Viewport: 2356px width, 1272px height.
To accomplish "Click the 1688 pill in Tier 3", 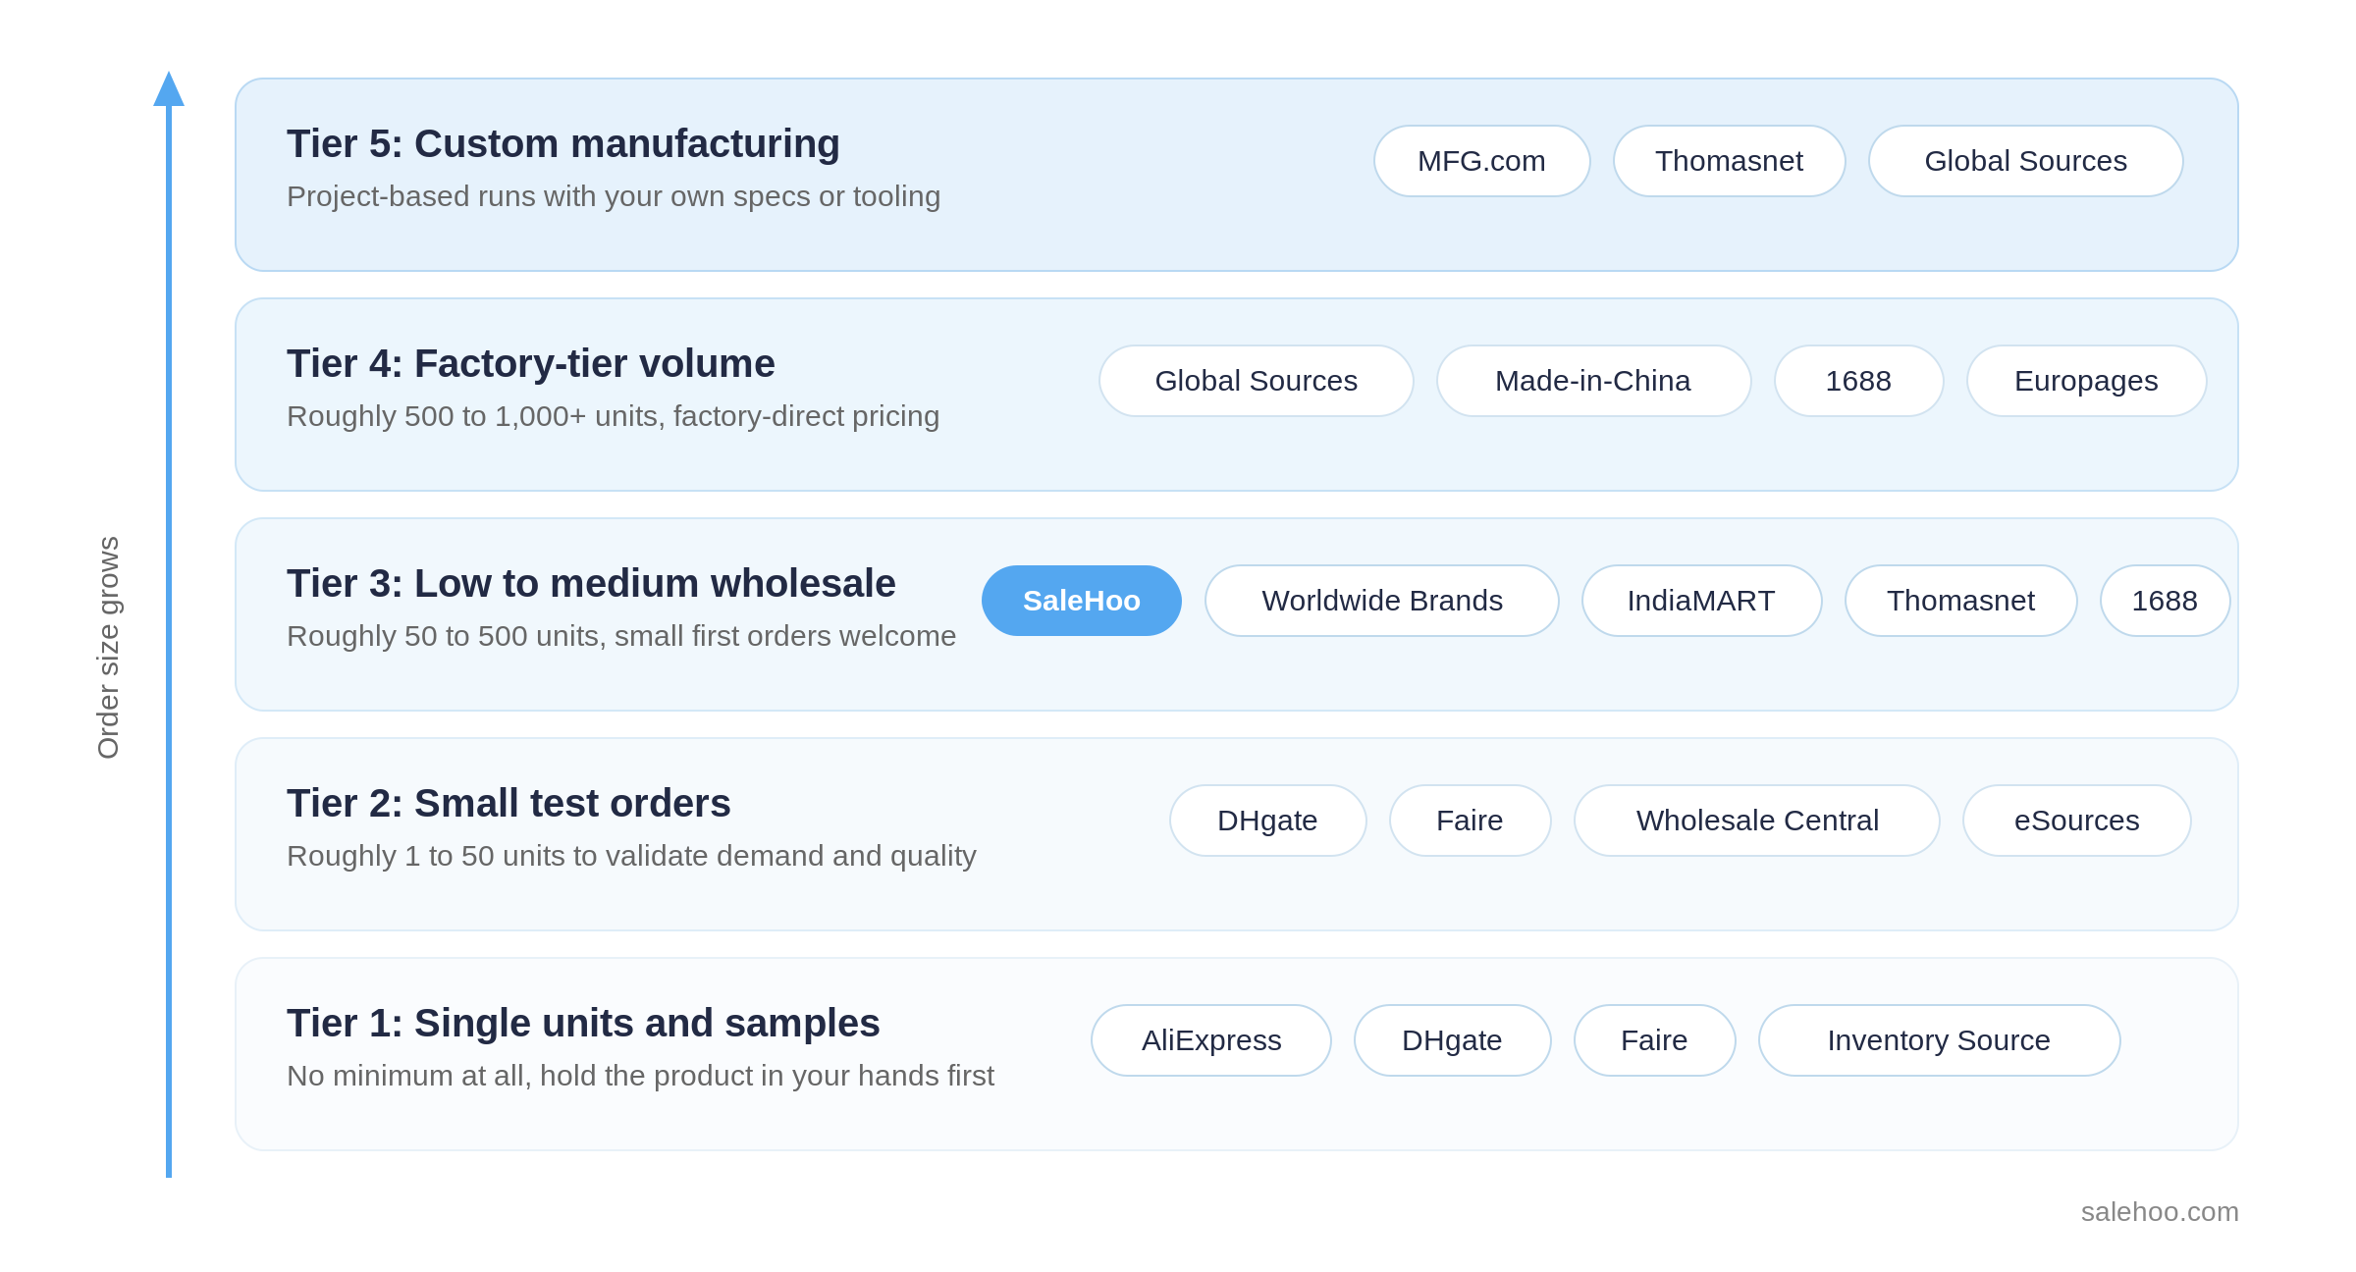I will 2165,601.
